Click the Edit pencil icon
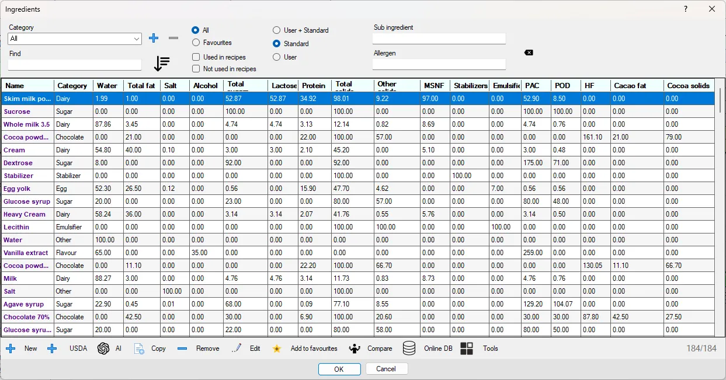This screenshot has width=726, height=380. (237, 348)
